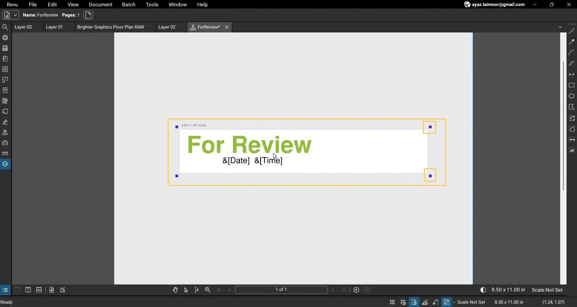
Task: Click the vertical scrollbar thumb
Action: point(563,126)
